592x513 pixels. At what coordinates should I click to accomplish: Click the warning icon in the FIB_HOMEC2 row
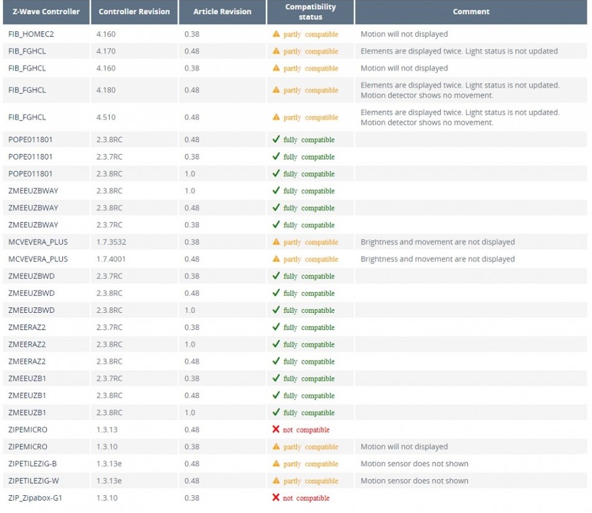276,34
